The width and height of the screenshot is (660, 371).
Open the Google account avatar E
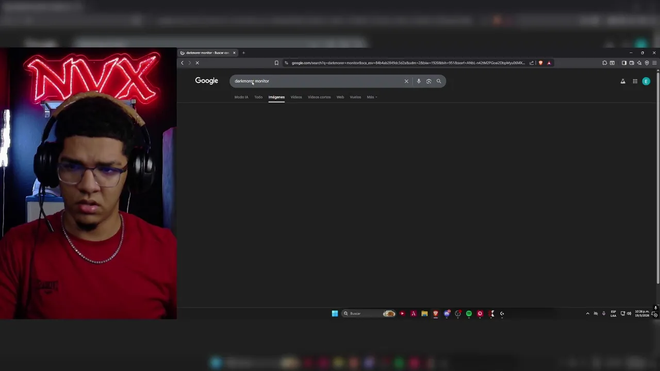coord(646,81)
